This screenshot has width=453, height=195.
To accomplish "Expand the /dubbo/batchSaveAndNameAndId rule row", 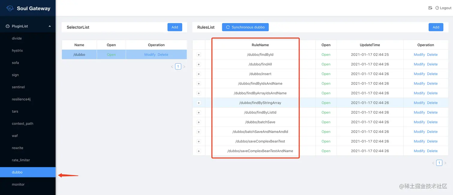I will (x=199, y=132).
